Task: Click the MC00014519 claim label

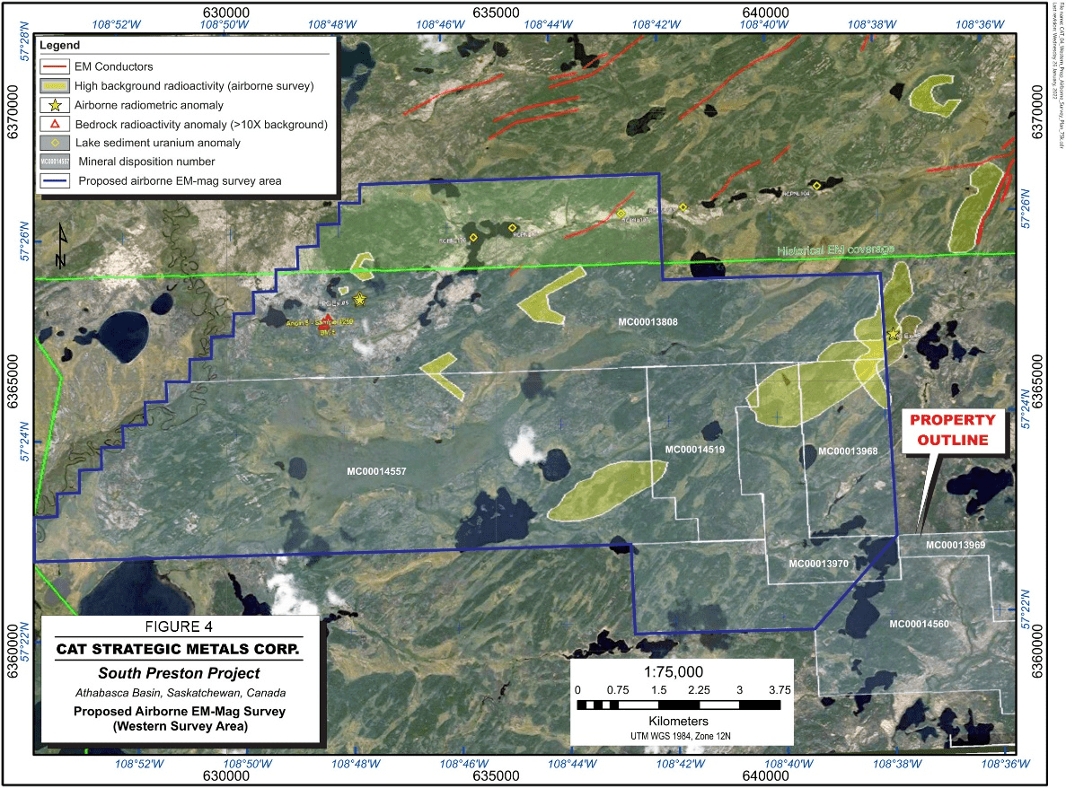Action: (x=695, y=449)
